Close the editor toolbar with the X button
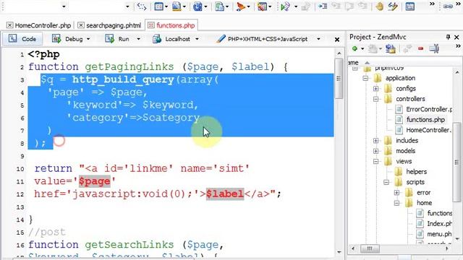The image size is (463, 260). (337, 39)
